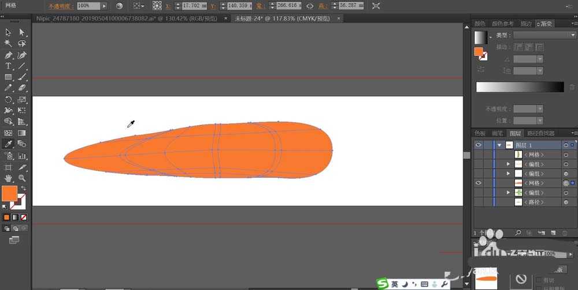Show the hidden 路径 layer using visibility box
Viewport: 578px width, 290px height.
tap(479, 202)
